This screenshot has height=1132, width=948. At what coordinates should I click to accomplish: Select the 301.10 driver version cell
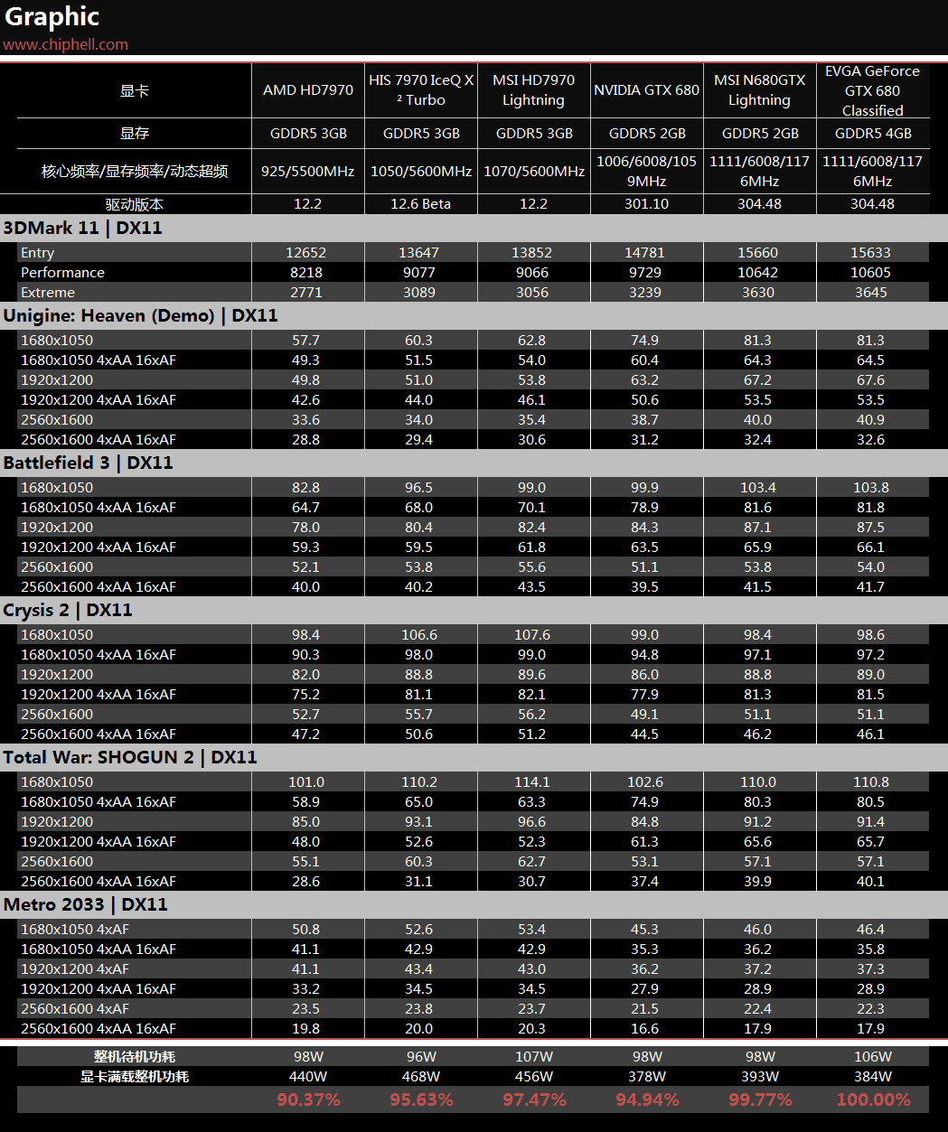click(647, 204)
